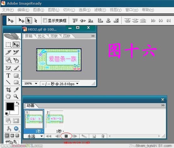Enable the 显示变换框 checkbox
Screen dimensions: 174x148
point(45,20)
